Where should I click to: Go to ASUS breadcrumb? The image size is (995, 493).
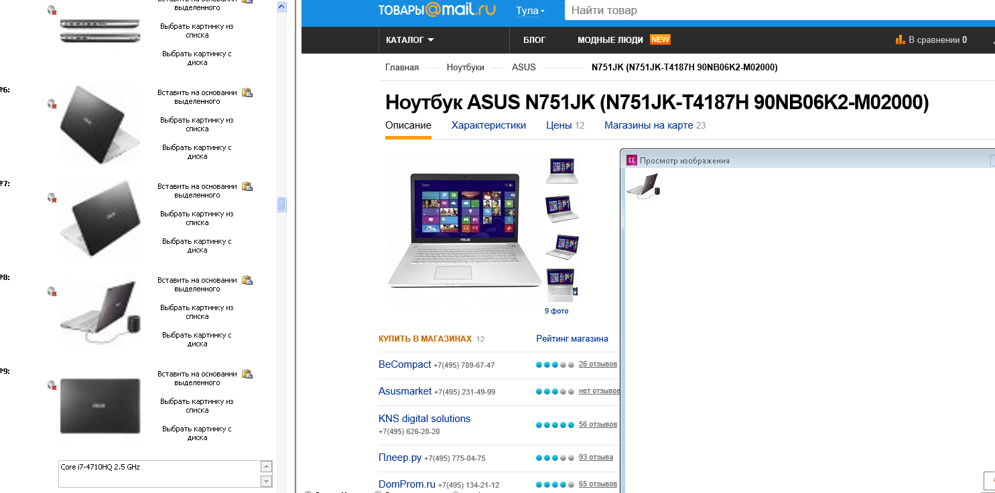click(524, 68)
